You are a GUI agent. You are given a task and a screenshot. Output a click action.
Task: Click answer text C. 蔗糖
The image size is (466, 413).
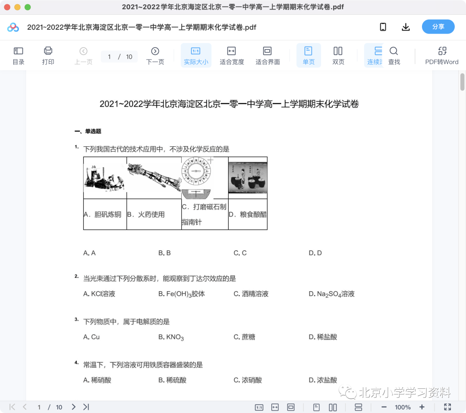tap(244, 337)
